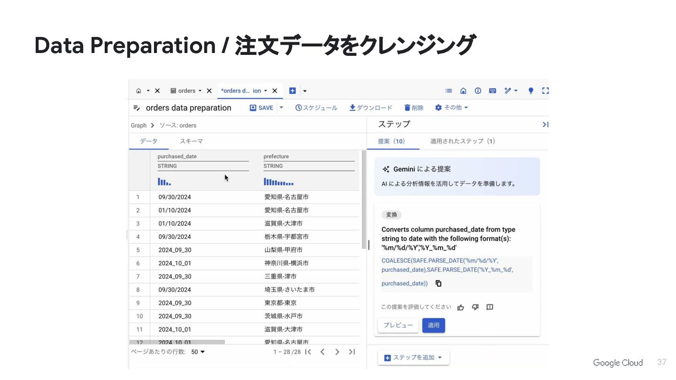The height and width of the screenshot is (380, 676).
Task: Open the home tab dropdown arrow
Action: click(148, 91)
